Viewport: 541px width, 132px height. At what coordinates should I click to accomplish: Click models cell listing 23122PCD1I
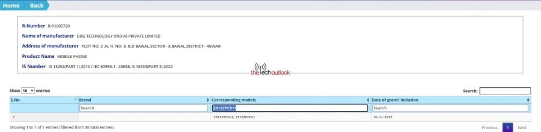point(234,117)
